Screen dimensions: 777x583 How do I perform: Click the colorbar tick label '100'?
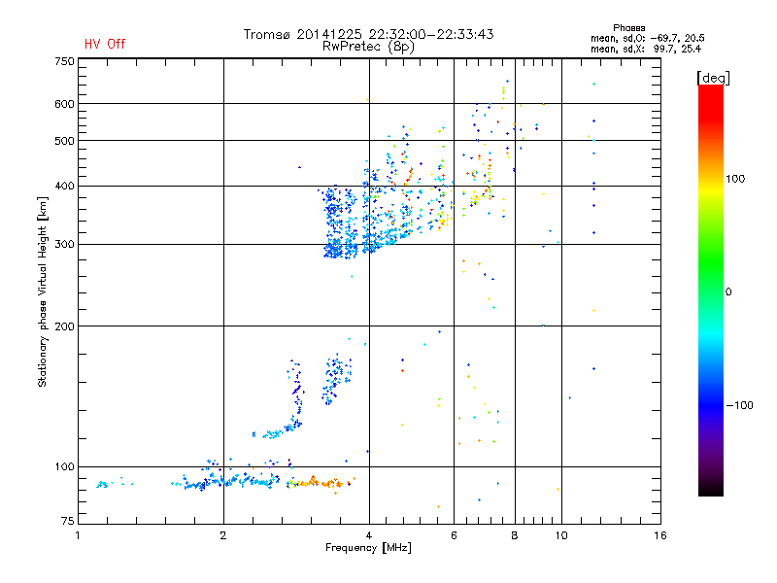pos(735,179)
